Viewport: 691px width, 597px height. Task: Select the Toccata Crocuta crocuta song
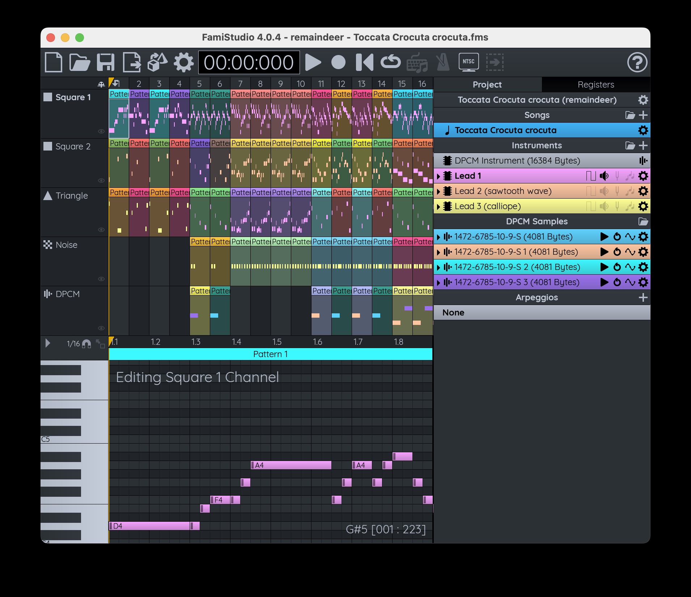point(505,130)
